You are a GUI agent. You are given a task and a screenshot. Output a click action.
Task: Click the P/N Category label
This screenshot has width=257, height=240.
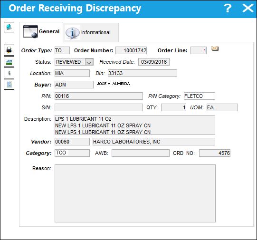click(164, 96)
